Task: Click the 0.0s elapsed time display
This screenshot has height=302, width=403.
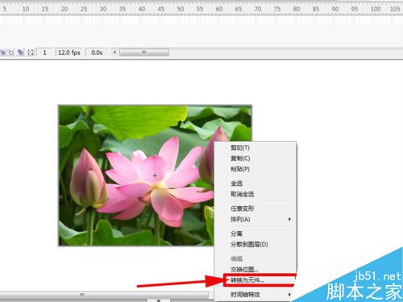Action: tap(97, 52)
